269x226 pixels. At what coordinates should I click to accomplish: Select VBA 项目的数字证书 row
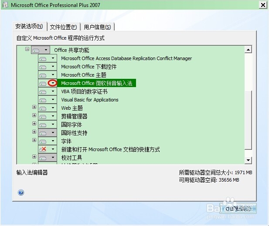84,91
